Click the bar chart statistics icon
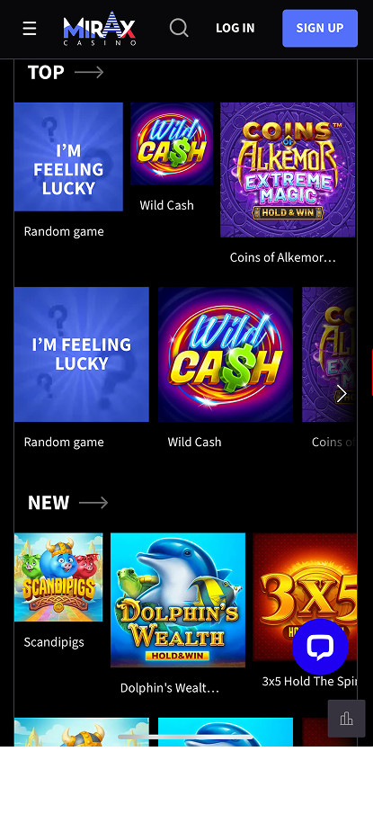 click(347, 719)
